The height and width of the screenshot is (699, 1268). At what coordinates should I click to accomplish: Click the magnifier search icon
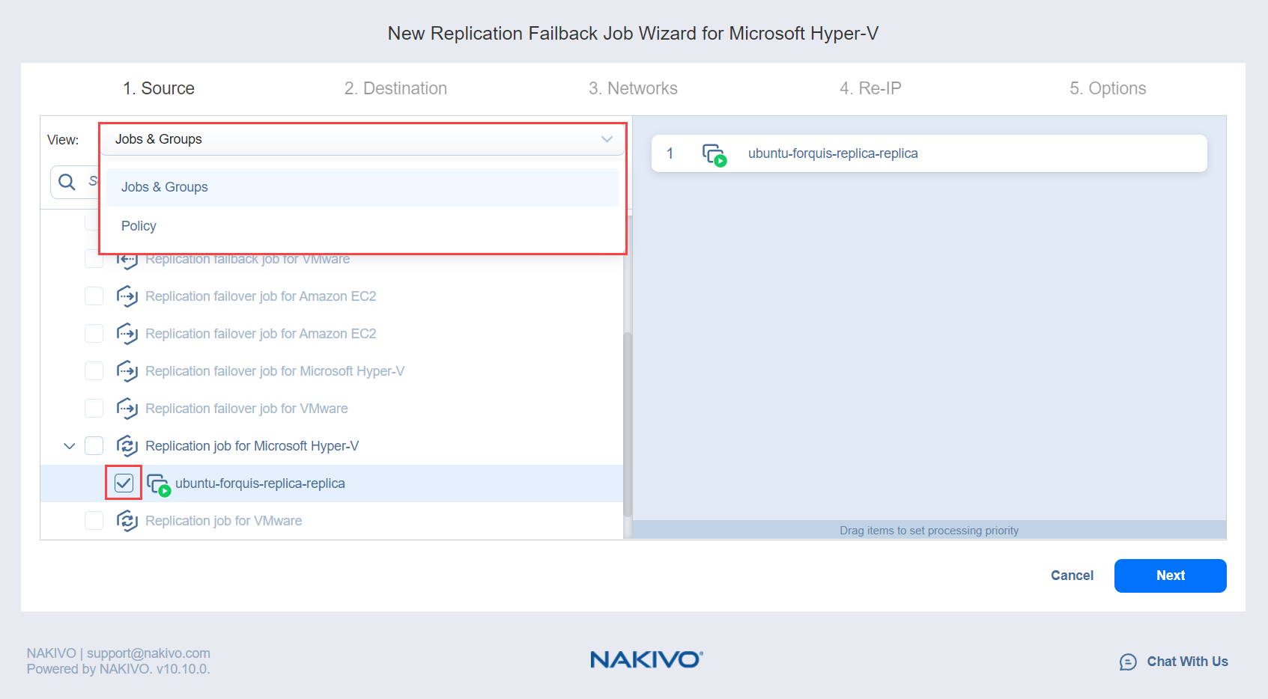click(x=67, y=182)
